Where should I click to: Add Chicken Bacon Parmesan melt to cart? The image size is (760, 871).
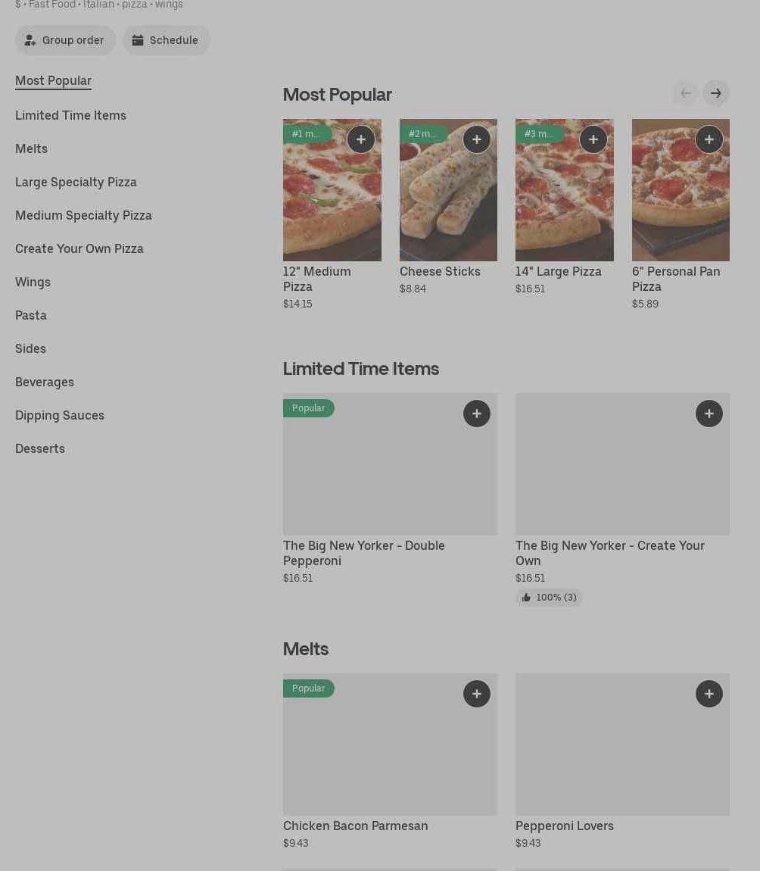point(476,694)
